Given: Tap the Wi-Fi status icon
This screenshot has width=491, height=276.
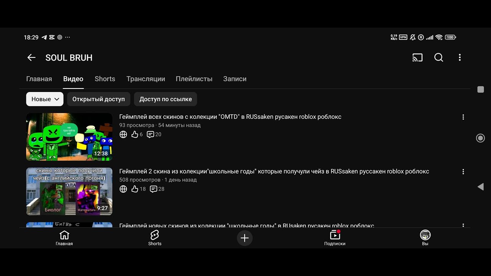Looking at the screenshot, I should (439, 37).
